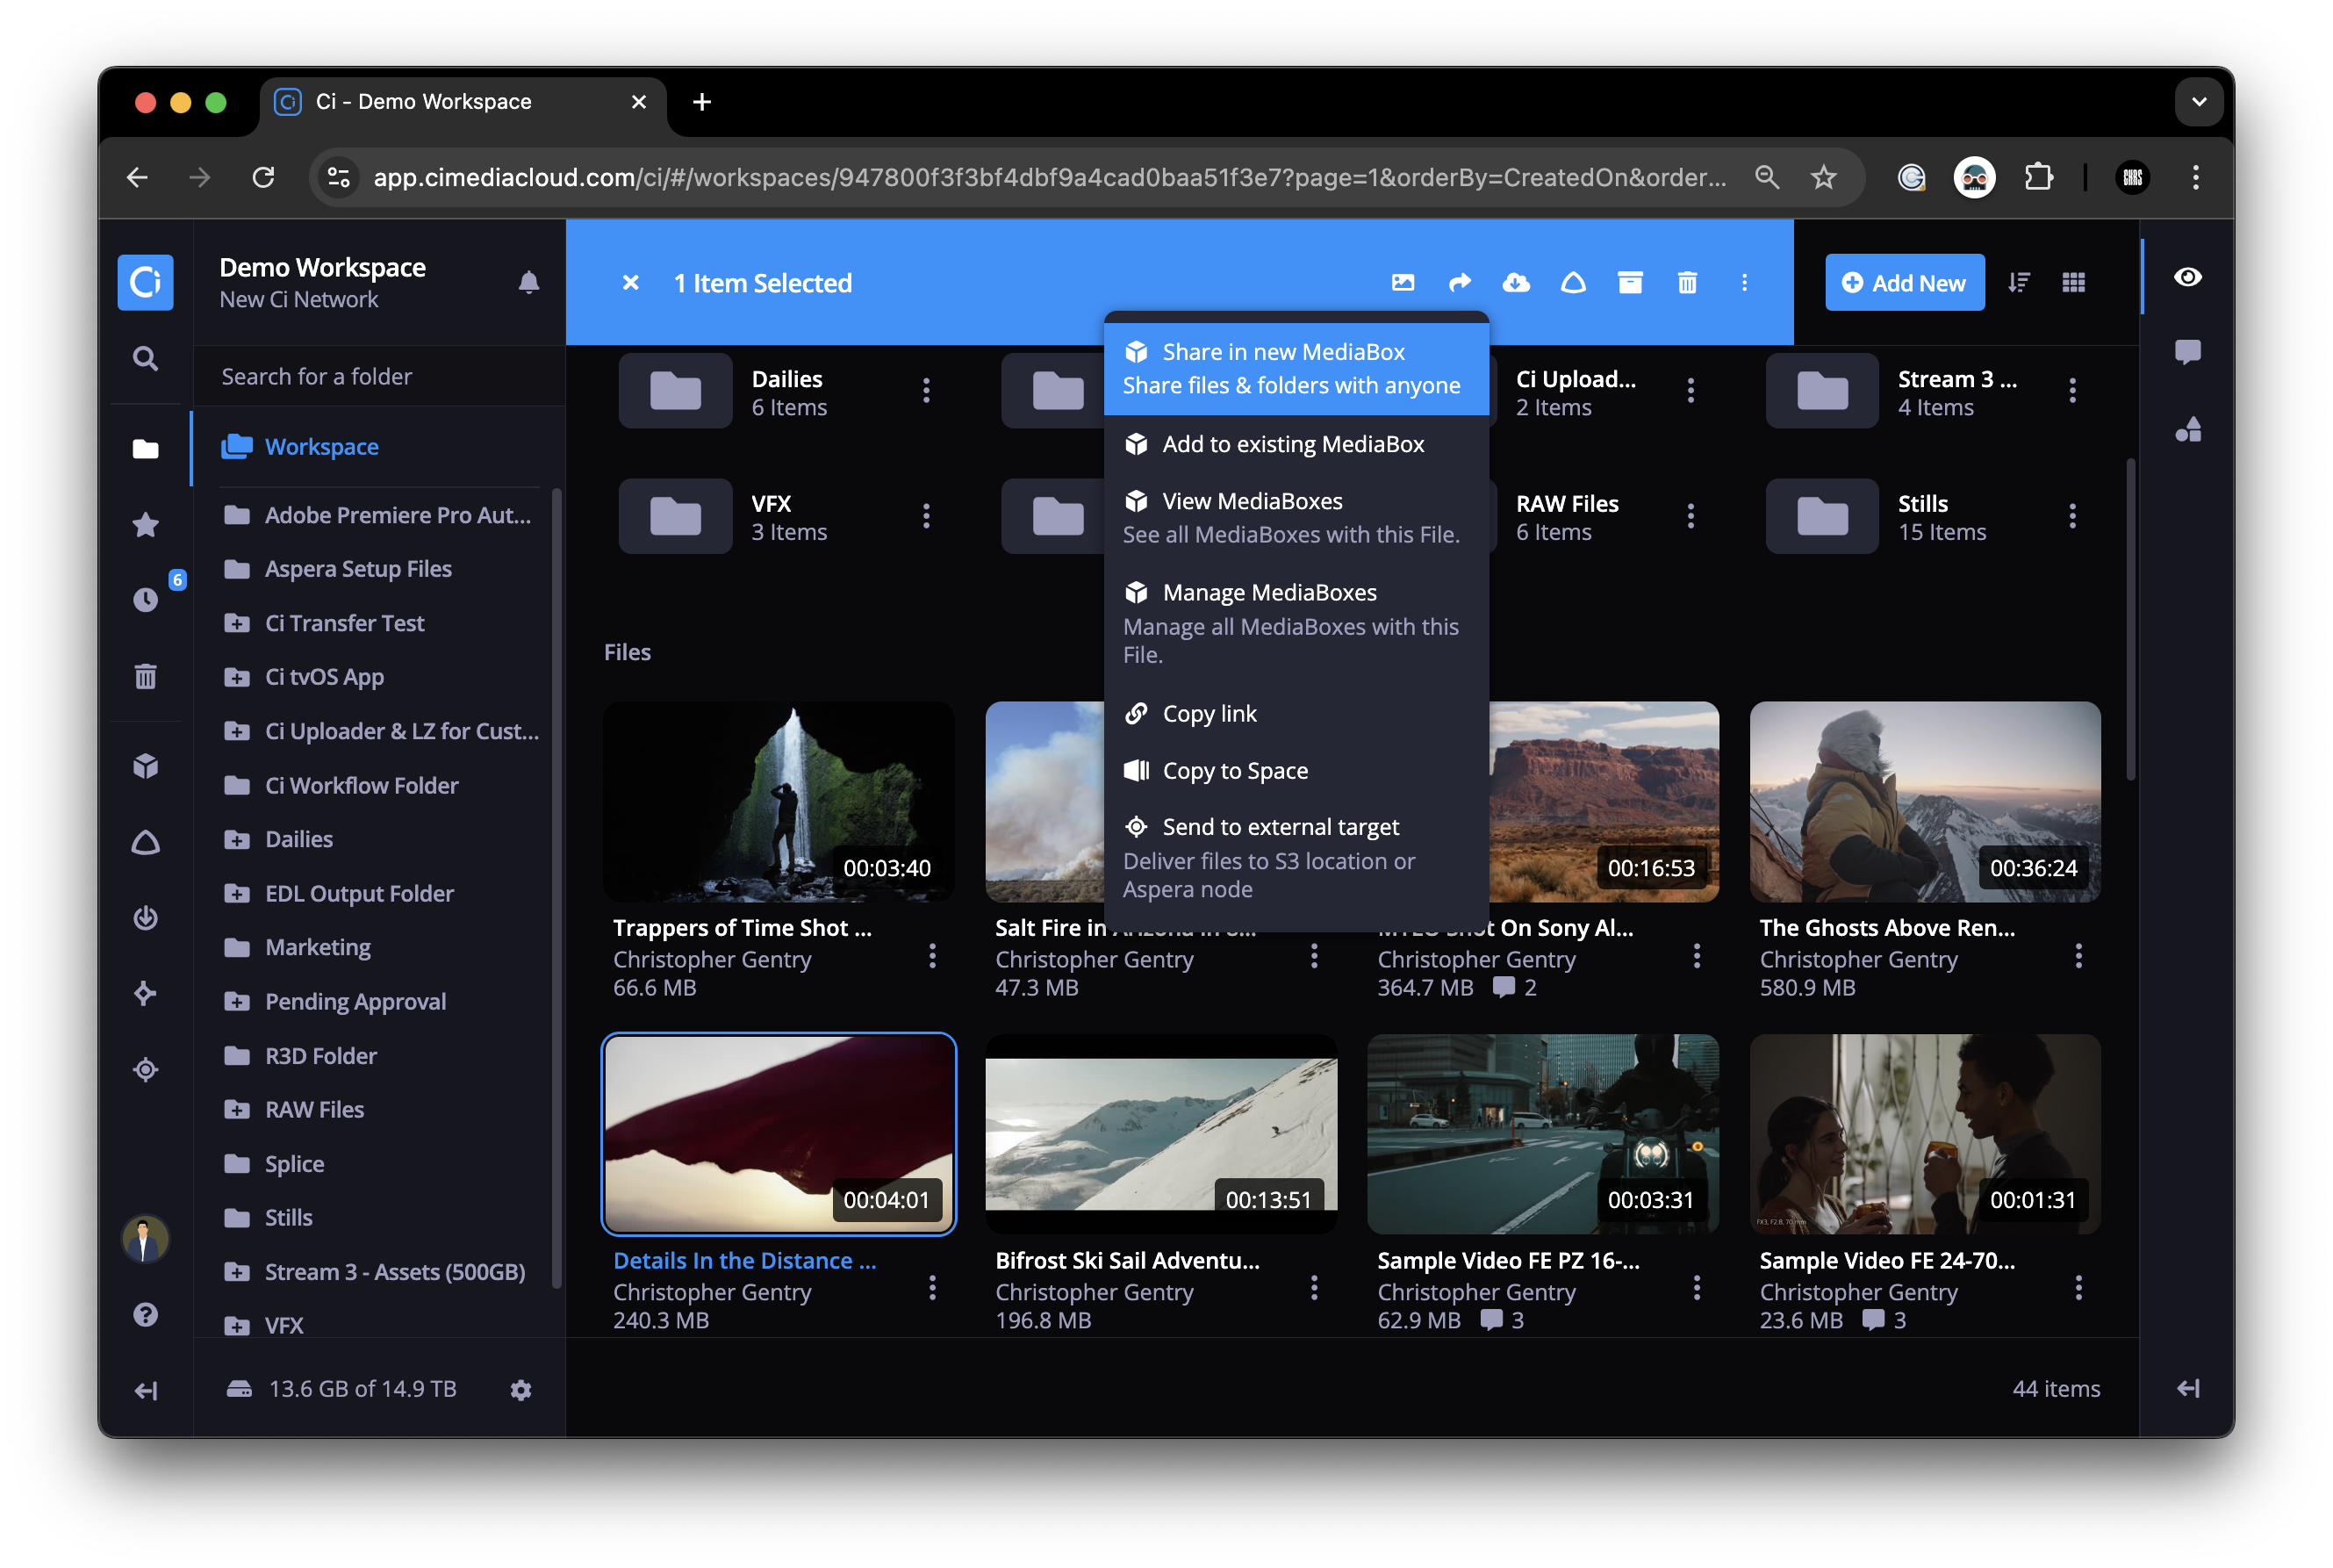
Task: Open options for Dailies folder card
Action: 926,390
